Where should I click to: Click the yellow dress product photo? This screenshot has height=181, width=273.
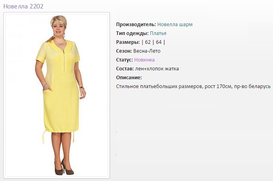tap(57, 95)
